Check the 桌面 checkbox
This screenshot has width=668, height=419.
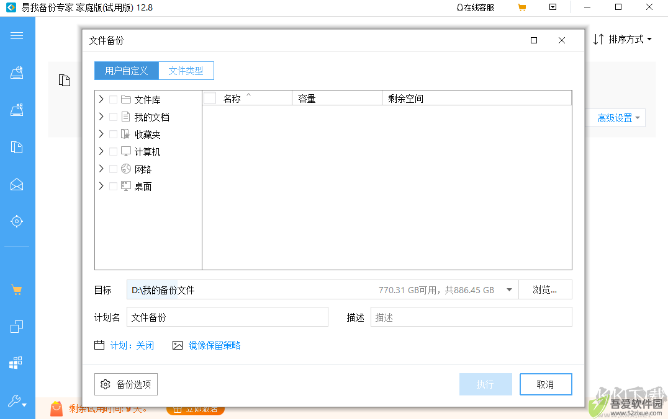coord(114,186)
